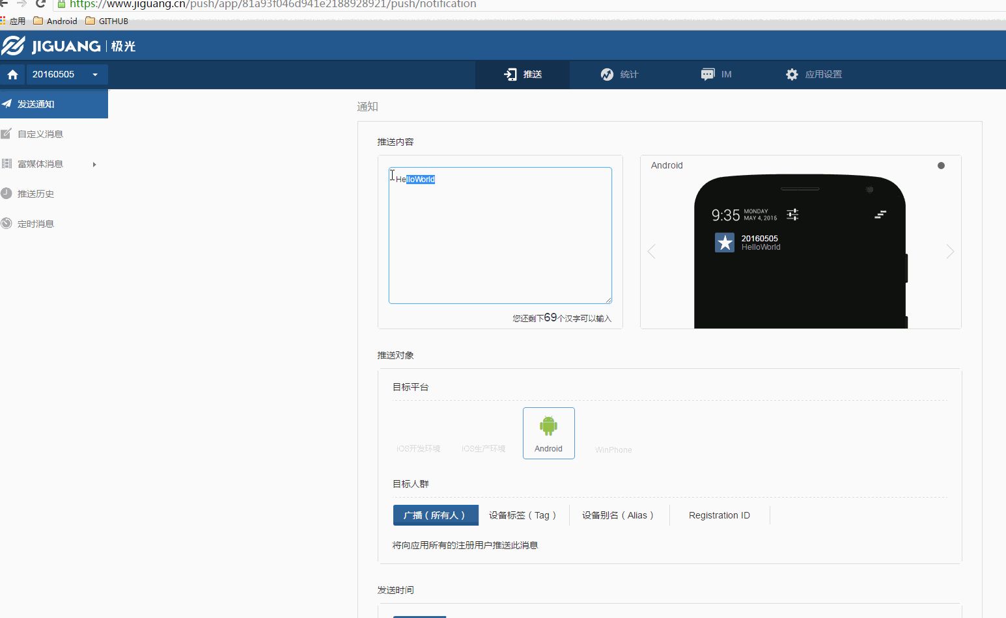
Task: Click the IM chat bubble icon
Action: 708,75
